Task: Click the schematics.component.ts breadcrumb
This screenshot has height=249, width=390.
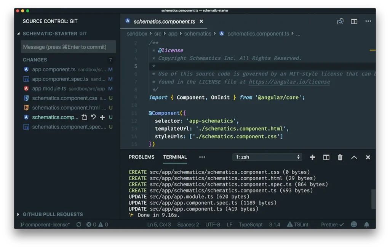Action: (258, 34)
